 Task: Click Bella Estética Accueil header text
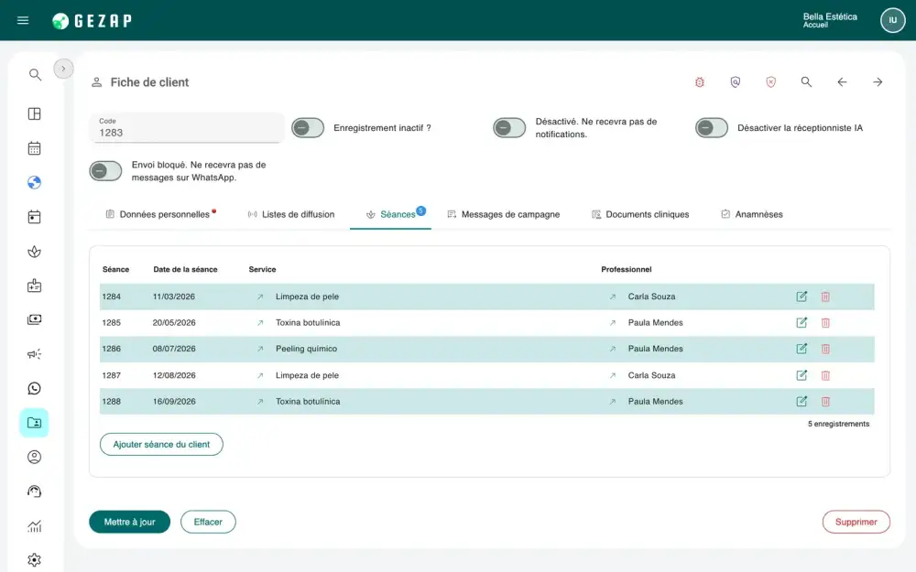[x=830, y=20]
